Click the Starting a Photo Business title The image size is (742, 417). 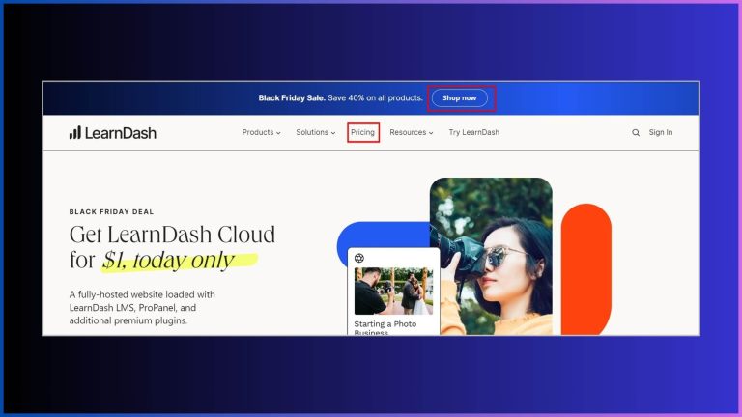(385, 326)
